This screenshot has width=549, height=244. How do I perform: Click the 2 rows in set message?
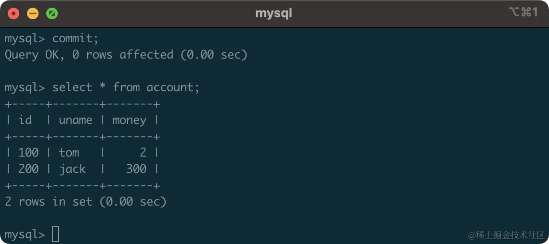point(85,202)
